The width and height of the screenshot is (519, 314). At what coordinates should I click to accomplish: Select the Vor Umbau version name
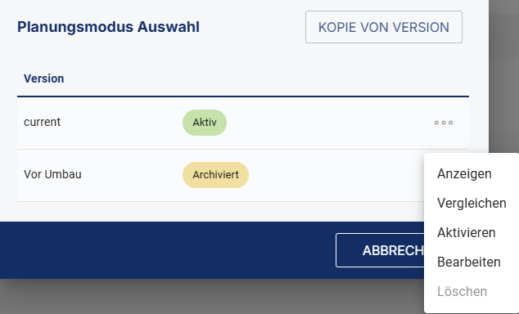click(x=52, y=174)
